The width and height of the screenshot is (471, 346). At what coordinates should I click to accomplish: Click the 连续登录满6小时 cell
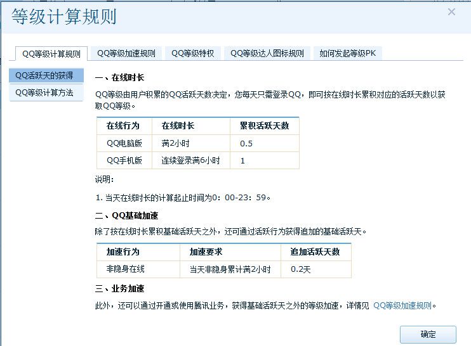click(191, 160)
